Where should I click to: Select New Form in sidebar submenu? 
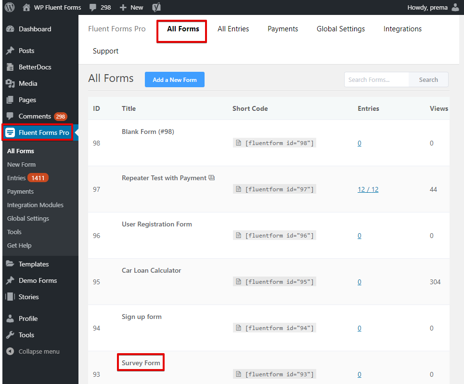pos(21,164)
